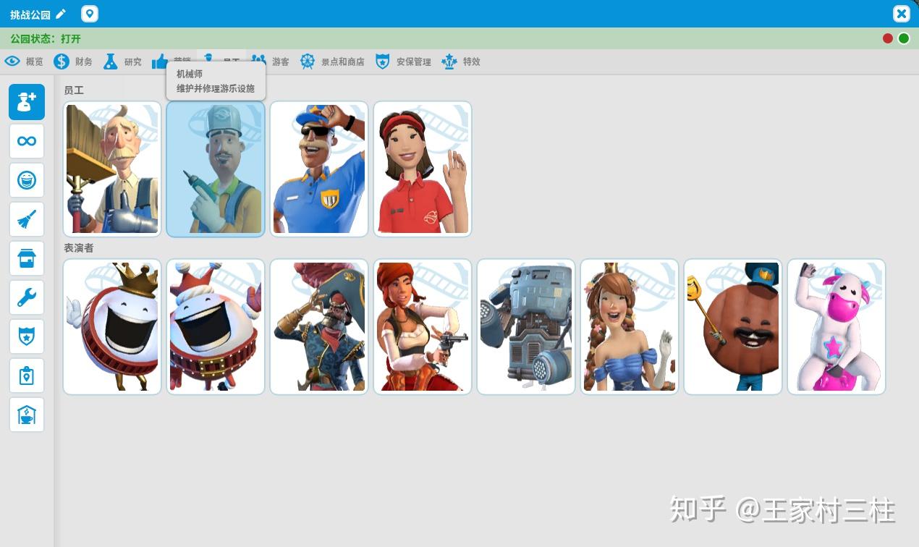Image resolution: width=919 pixels, height=547 pixels.
Task: Click the 表演者 section heading
Action: 79,247
